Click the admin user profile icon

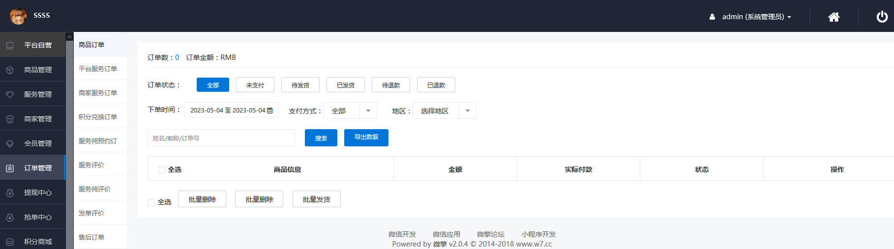coord(712,17)
